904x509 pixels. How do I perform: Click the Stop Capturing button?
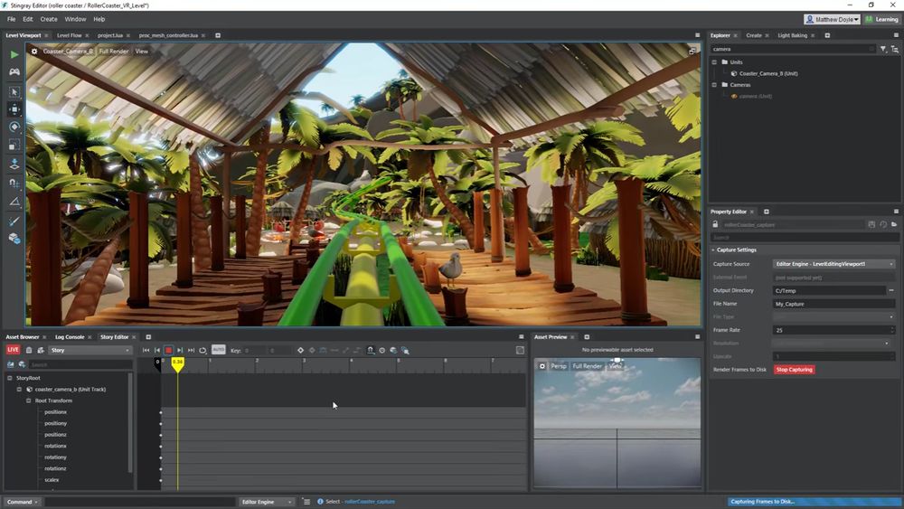(794, 370)
